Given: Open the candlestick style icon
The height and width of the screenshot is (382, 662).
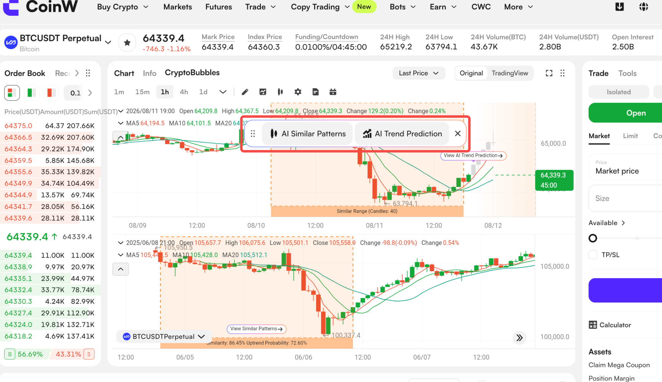Looking at the screenshot, I should 280,92.
